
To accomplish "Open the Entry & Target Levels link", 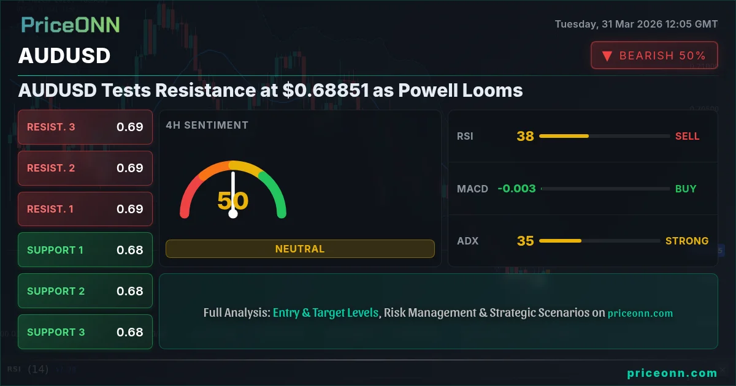I will coord(326,312).
